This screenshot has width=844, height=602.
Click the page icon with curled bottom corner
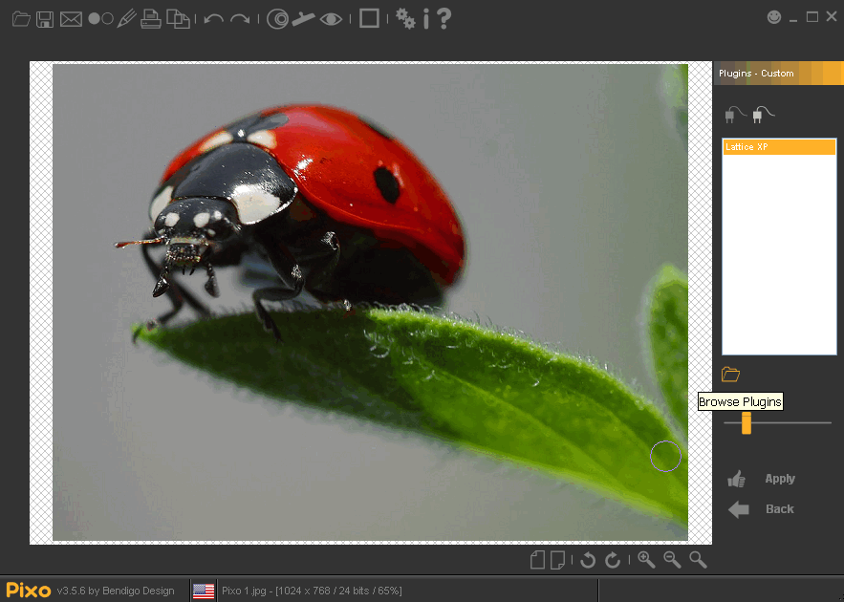(557, 560)
